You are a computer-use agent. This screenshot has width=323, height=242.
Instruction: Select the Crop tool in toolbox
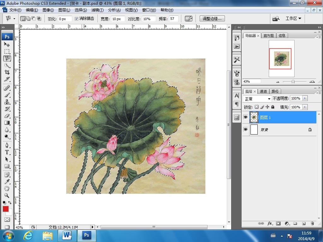[7, 72]
